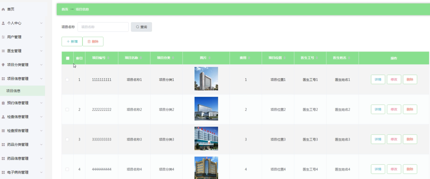Click the 查询 search button
Viewport: 430px width, 179px height.
click(x=141, y=27)
